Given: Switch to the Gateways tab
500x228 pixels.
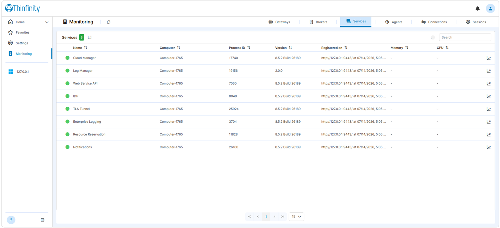Looking at the screenshot, I should 279,22.
